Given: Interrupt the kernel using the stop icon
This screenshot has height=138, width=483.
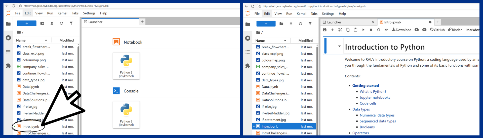Looking at the screenshot, I should [371, 30].
